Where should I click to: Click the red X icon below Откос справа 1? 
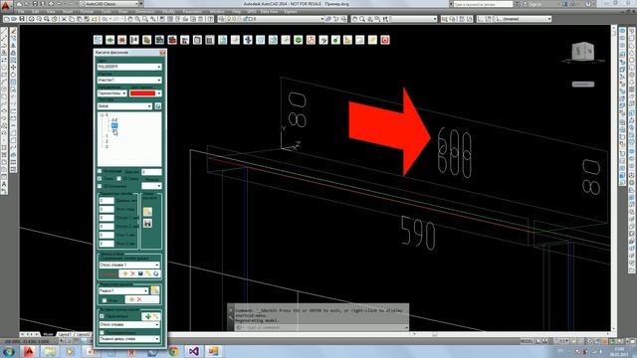(x=132, y=274)
